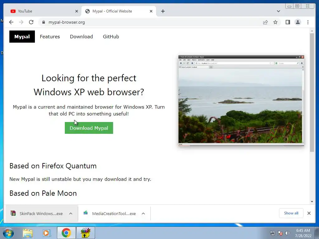This screenshot has height=239, width=319.
Task: Click the scrollbar up arrow
Action: 312,31
